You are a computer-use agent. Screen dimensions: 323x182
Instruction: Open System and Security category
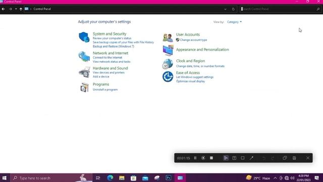(x=110, y=34)
